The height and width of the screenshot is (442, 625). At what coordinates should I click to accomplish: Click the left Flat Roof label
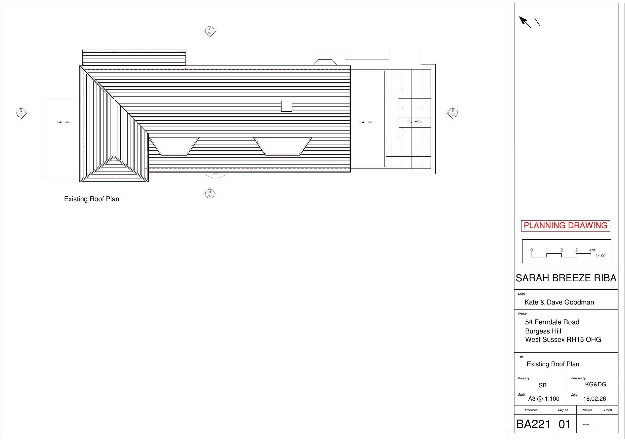pyautogui.click(x=63, y=122)
